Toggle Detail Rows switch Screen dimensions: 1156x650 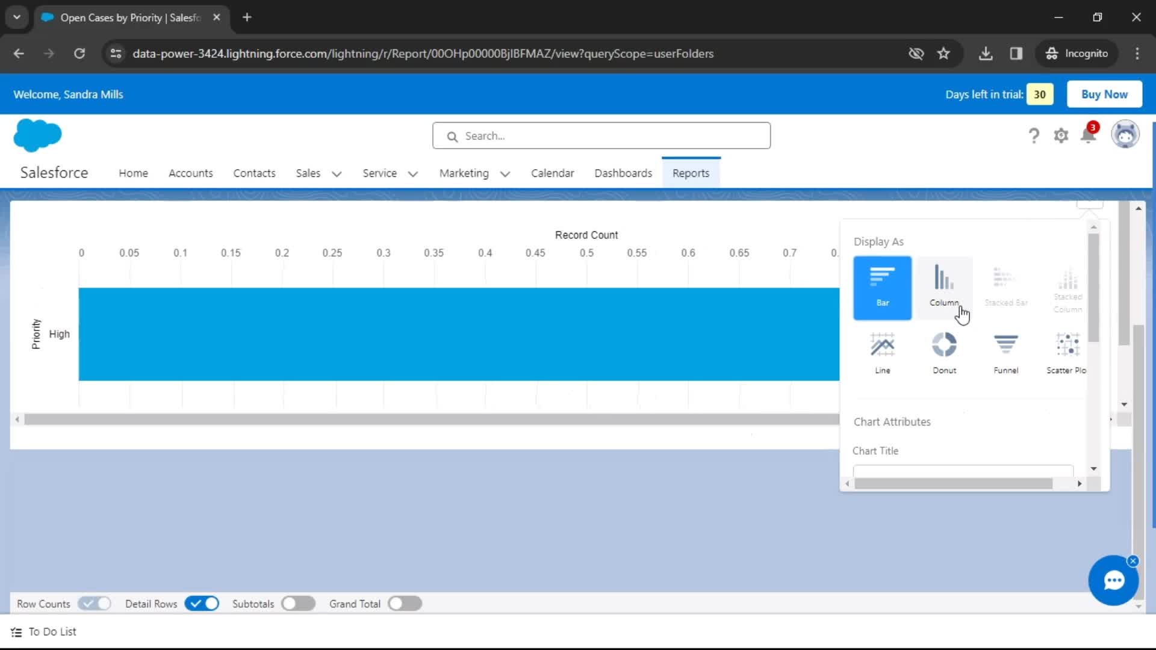click(x=202, y=603)
